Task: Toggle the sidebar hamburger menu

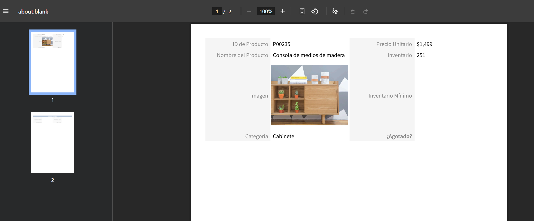Action: [x=6, y=11]
